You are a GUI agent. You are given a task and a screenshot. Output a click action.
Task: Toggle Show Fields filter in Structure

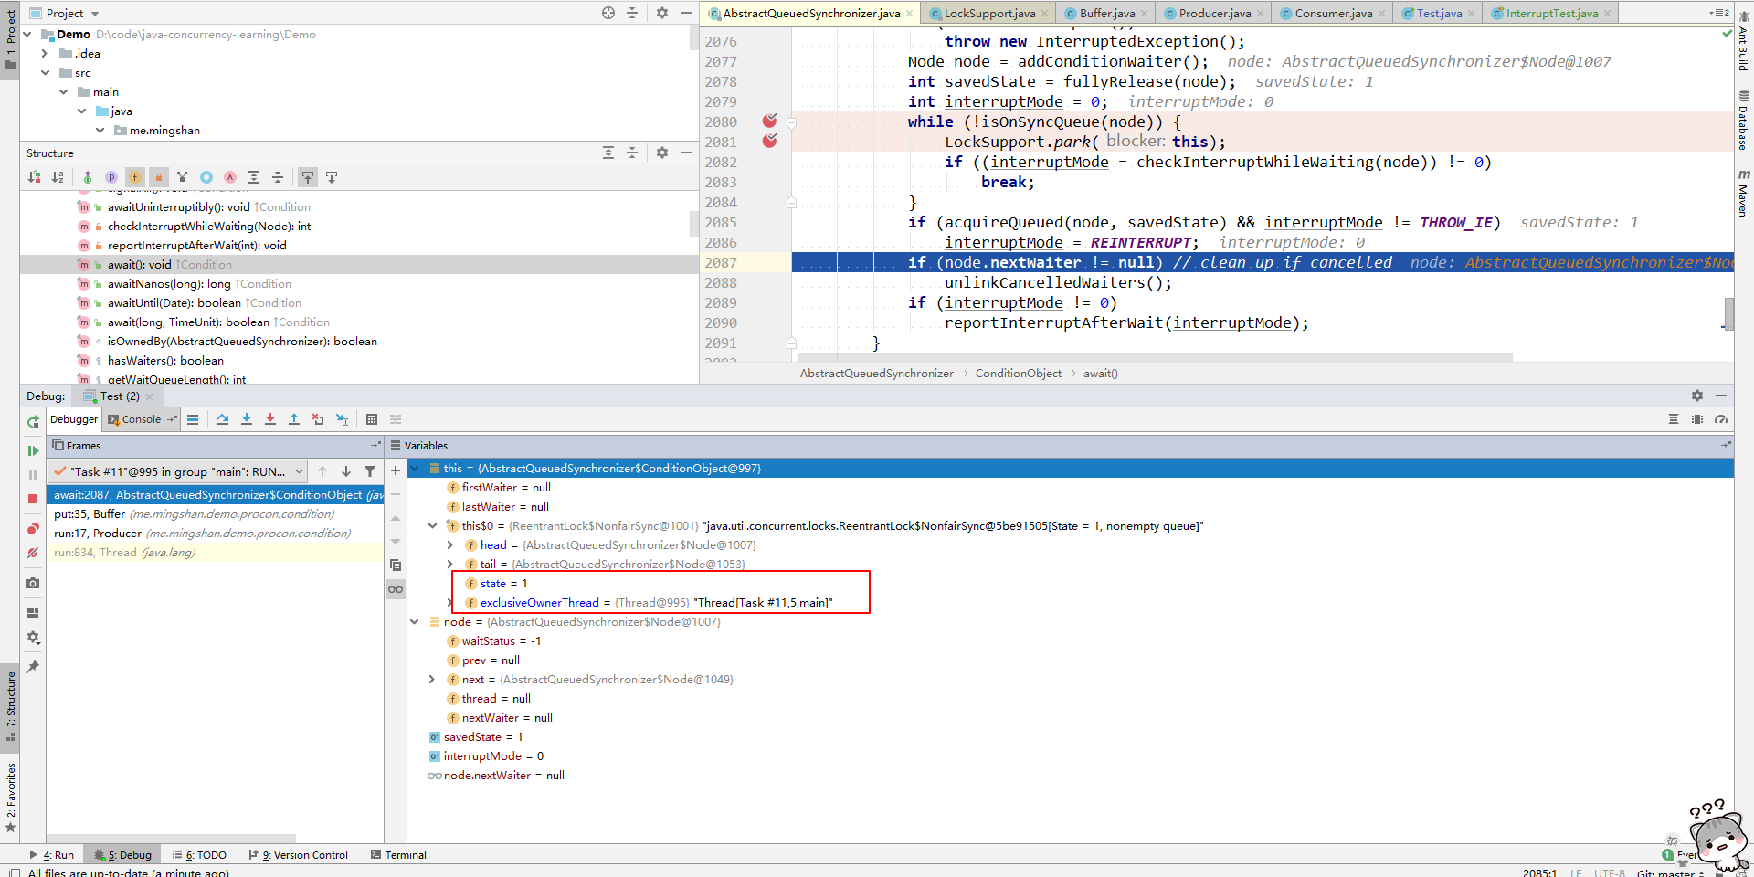[135, 177]
